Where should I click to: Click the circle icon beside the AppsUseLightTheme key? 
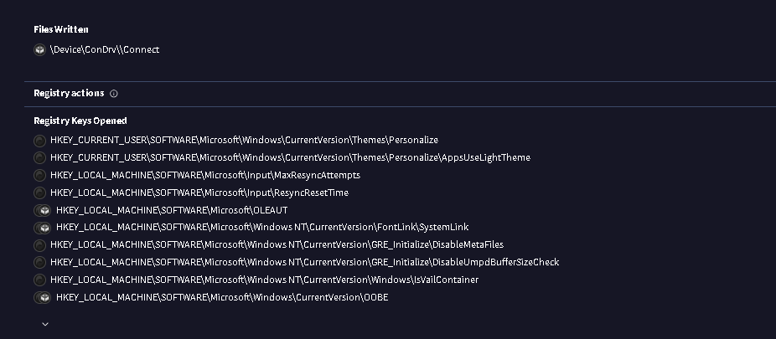click(x=39, y=158)
